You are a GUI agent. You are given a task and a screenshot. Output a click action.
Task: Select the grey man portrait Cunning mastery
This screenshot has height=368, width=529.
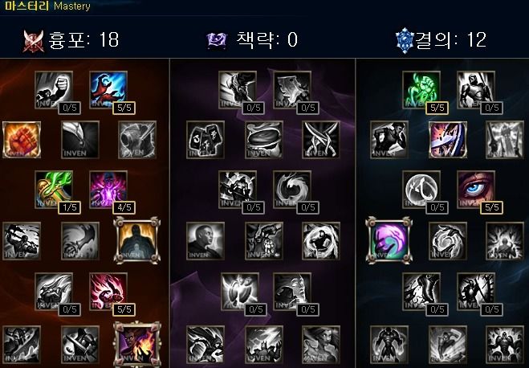pyautogui.click(x=205, y=241)
